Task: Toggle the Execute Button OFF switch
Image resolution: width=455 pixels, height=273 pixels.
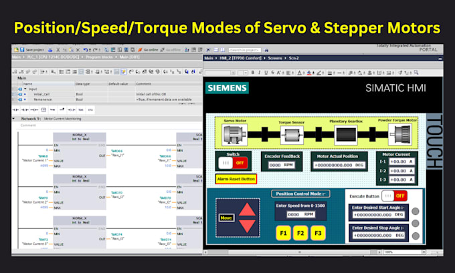Action: pos(394,196)
